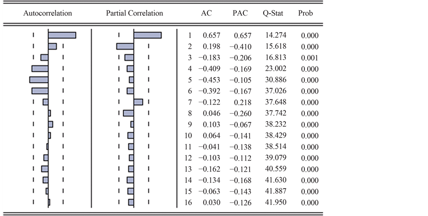The width and height of the screenshot is (428, 216).
Task: Click the Q-Stat column header
Action: point(273,14)
